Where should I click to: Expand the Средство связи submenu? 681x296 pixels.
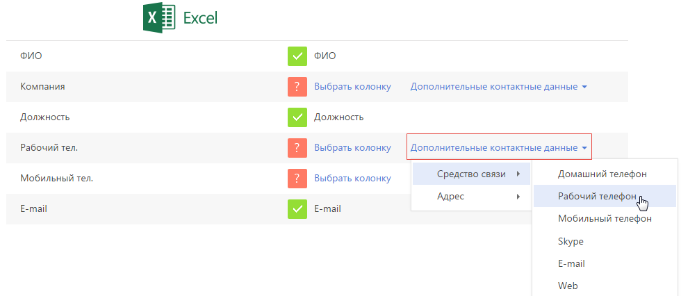[x=471, y=174]
